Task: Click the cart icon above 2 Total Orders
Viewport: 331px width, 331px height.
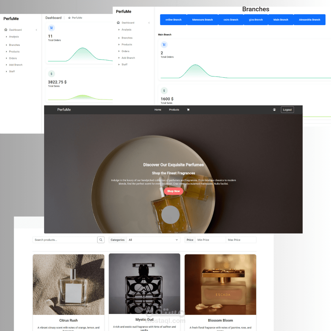Action: 164,45
